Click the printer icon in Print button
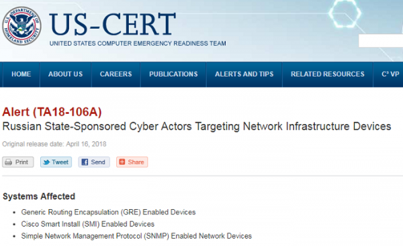 point(9,162)
